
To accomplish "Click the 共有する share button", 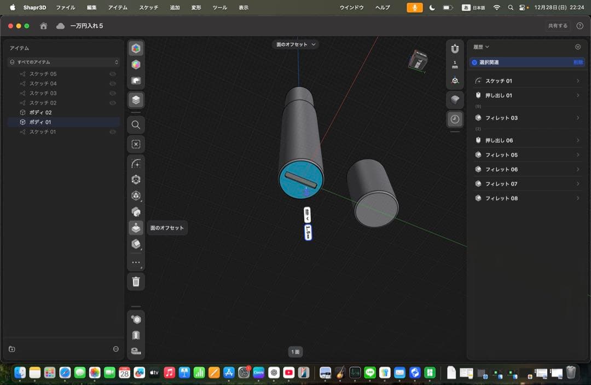I will pos(558,26).
